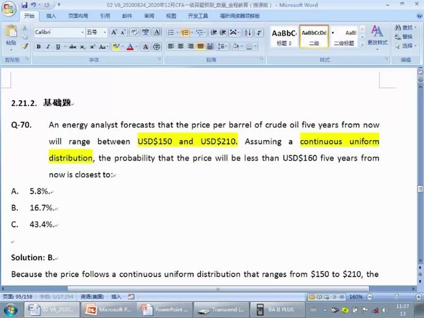Select the 二级 style

pyautogui.click(x=314, y=37)
